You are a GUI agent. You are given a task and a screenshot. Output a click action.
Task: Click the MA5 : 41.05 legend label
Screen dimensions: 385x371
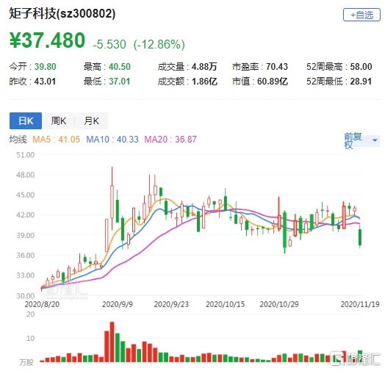(57, 140)
